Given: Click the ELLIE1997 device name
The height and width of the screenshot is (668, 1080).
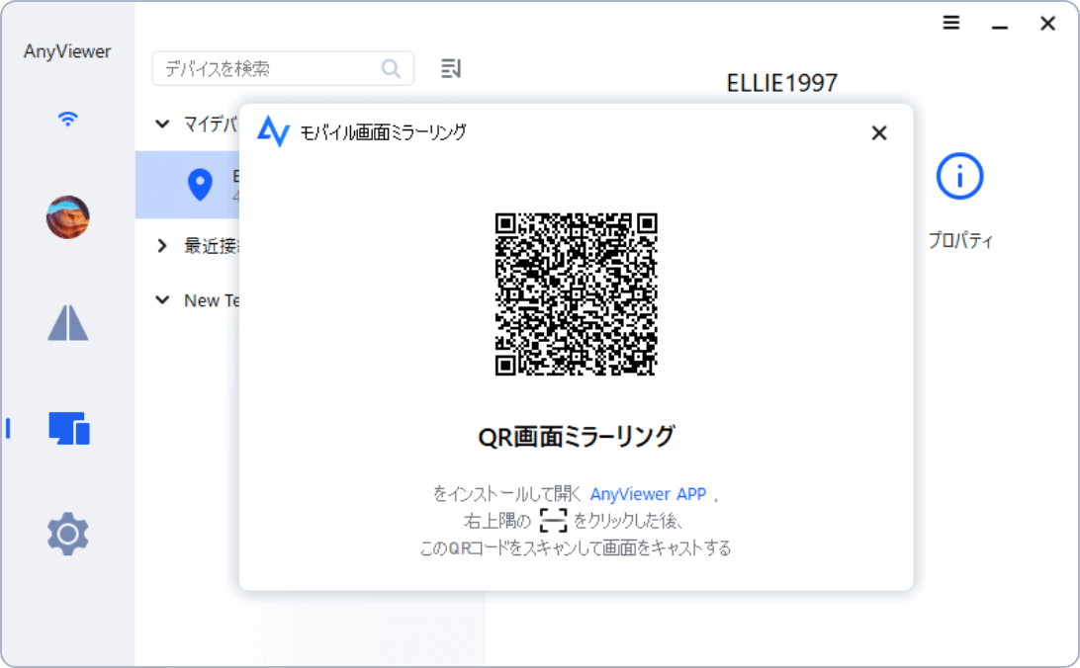Looking at the screenshot, I should point(781,83).
